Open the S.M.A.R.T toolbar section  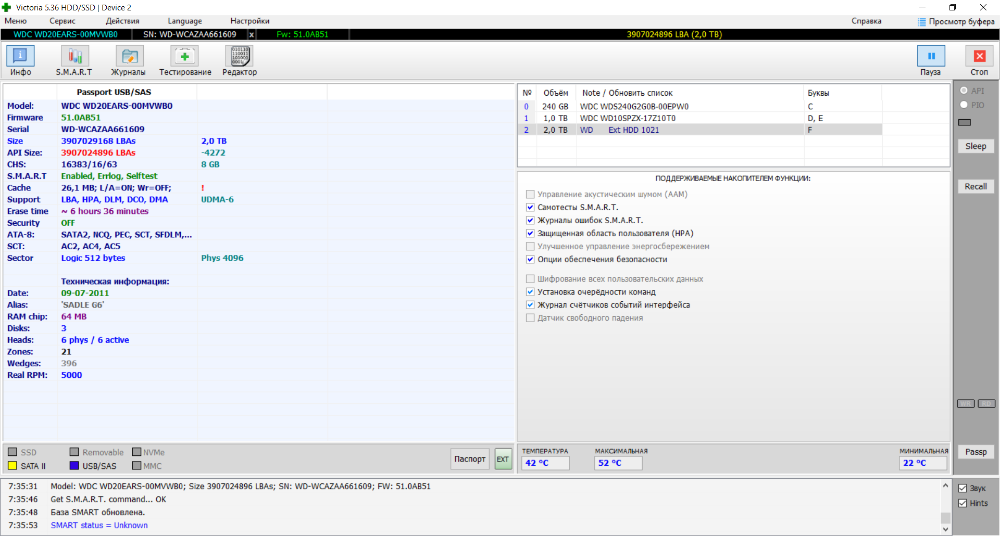coord(74,60)
